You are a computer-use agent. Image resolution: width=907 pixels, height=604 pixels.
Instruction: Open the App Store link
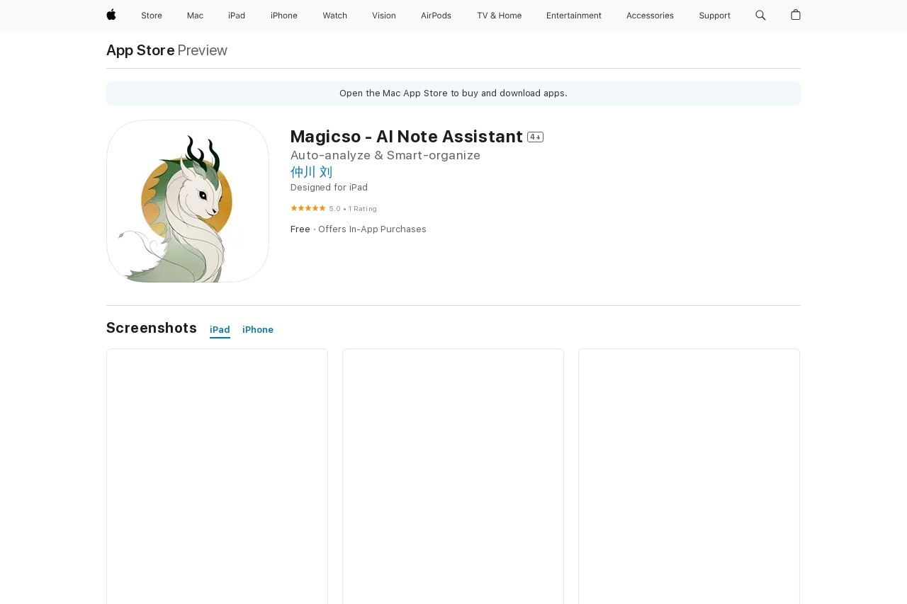(140, 50)
